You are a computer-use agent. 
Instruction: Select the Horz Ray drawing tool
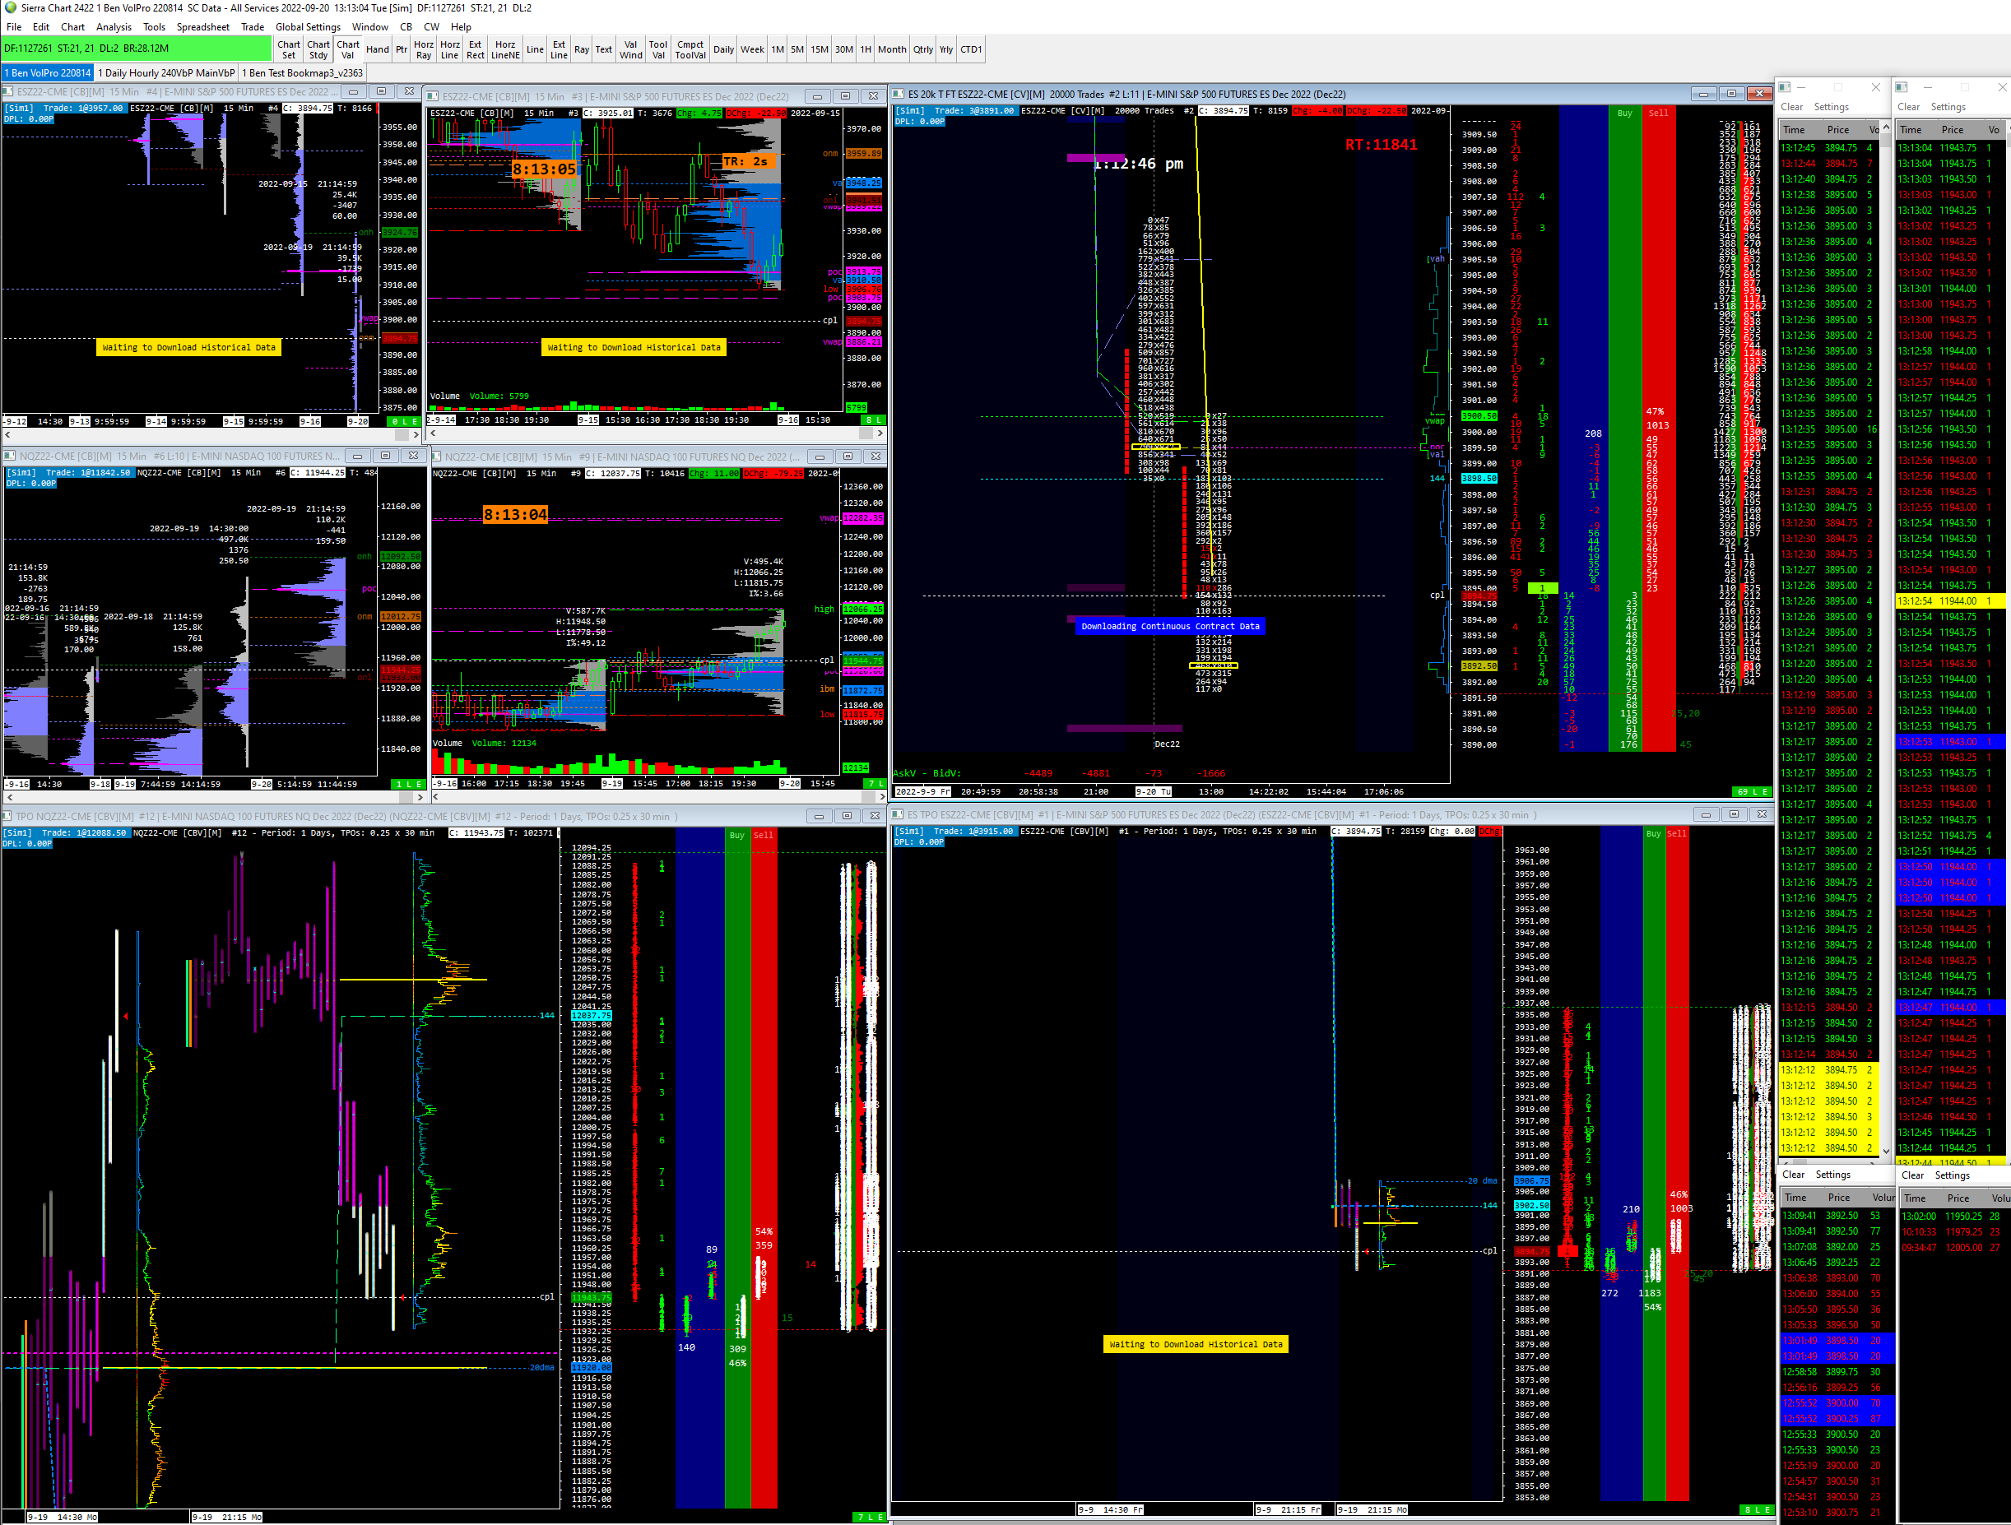424,50
